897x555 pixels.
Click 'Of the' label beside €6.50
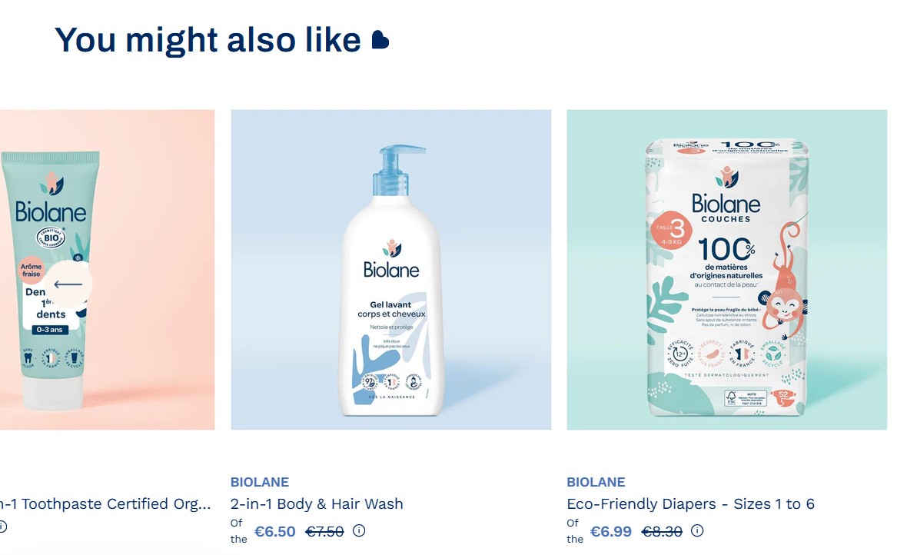(238, 531)
